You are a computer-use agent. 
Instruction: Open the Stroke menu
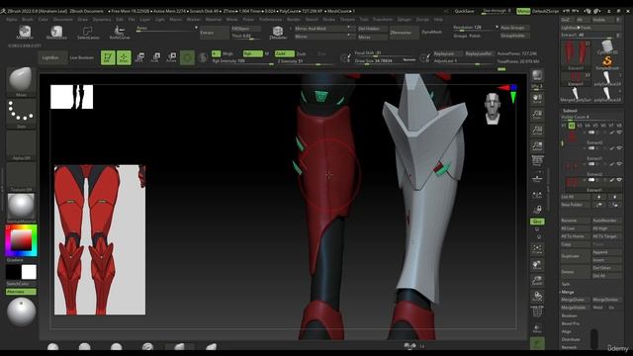tap(328, 19)
